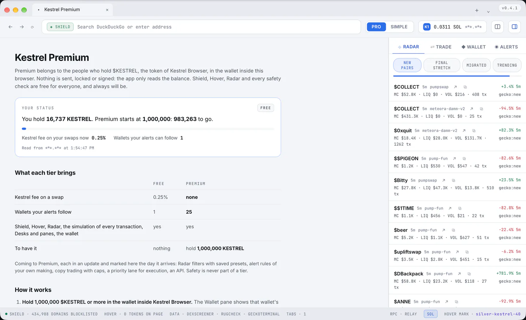Open $ANNE pair via arrow icon
The image size is (526, 320).
[447, 302]
